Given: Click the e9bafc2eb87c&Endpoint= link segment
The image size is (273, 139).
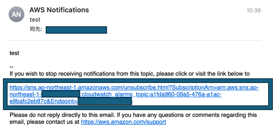Looking at the screenshot, I should pyautogui.click(x=43, y=101).
